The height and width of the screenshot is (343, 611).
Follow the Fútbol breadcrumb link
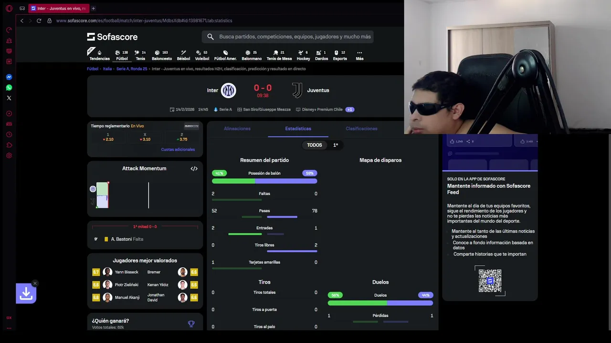pyautogui.click(x=93, y=69)
